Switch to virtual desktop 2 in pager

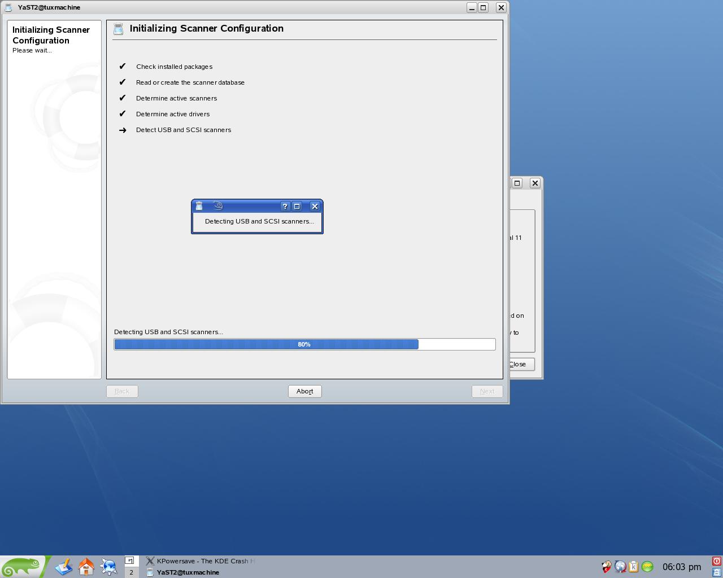click(131, 572)
